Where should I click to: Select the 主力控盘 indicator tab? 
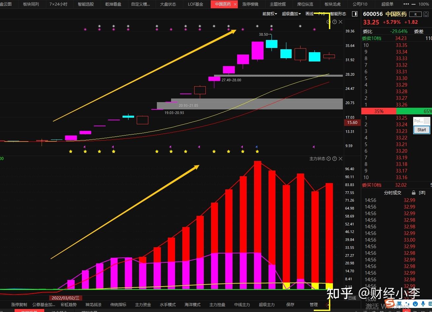click(x=217, y=304)
